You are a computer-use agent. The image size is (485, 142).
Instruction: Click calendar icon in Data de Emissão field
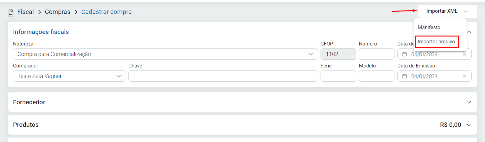(404, 76)
